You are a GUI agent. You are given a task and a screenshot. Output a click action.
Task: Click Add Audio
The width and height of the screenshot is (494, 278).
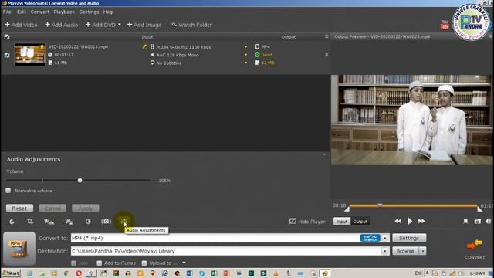[x=62, y=25]
